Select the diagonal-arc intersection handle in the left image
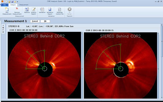163x102 pixels. [31, 56]
